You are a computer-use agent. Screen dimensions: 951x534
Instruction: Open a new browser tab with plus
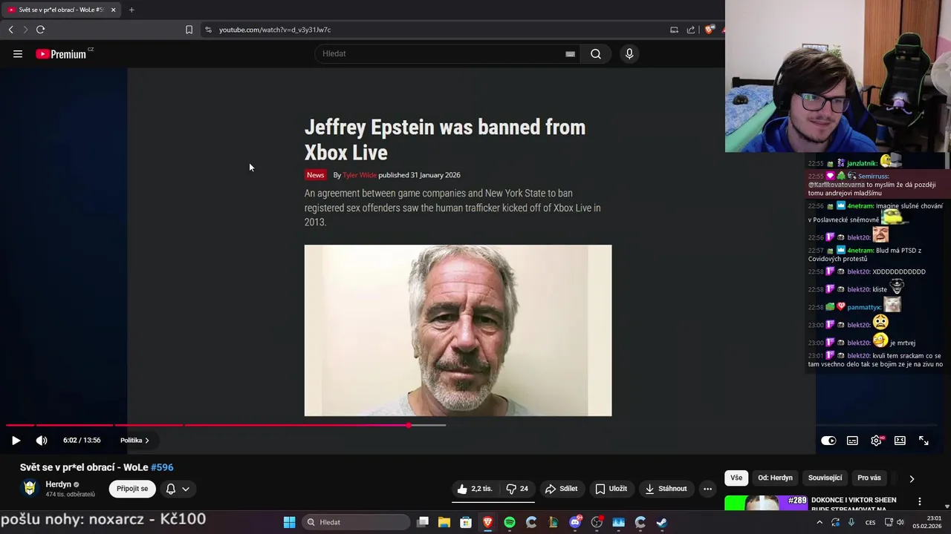[x=132, y=10]
